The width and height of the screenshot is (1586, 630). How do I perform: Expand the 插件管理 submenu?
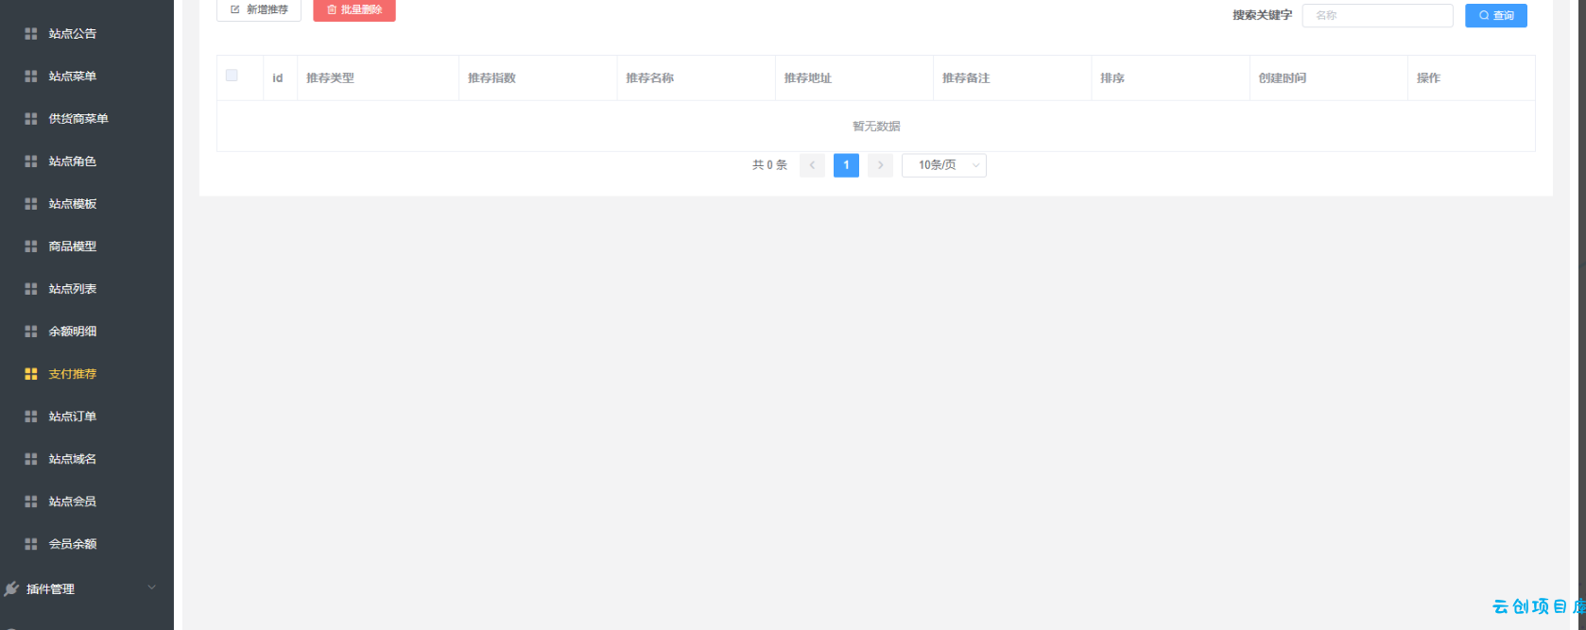pyautogui.click(x=87, y=589)
